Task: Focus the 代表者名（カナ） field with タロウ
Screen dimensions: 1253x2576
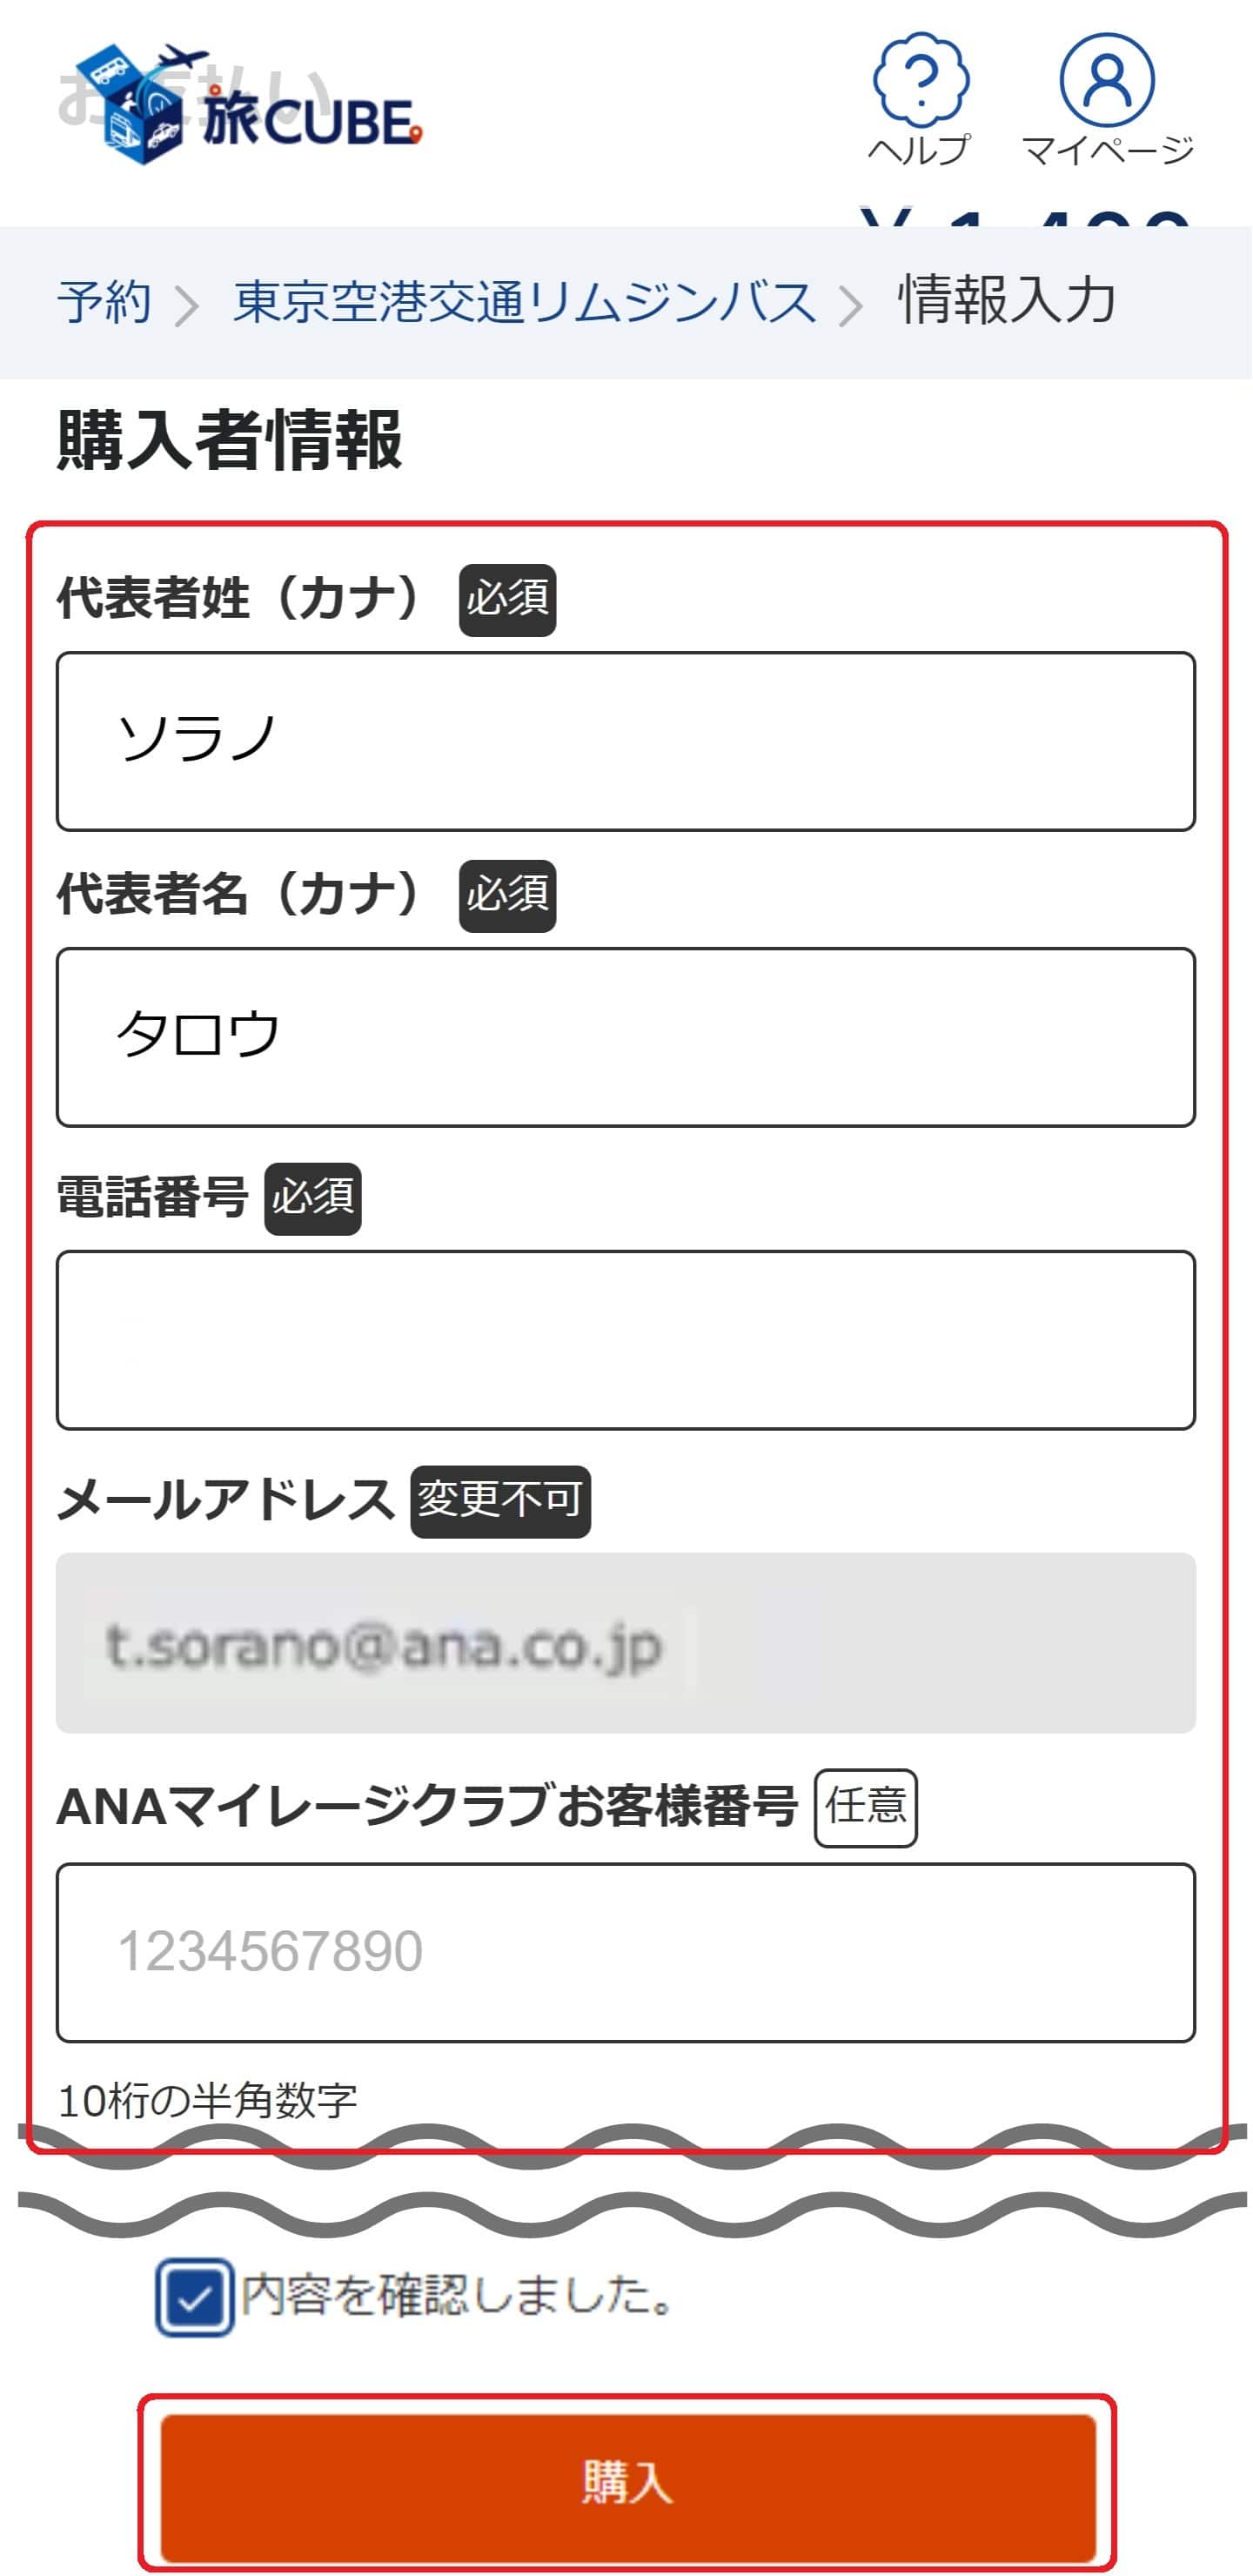Action: pos(626,1037)
